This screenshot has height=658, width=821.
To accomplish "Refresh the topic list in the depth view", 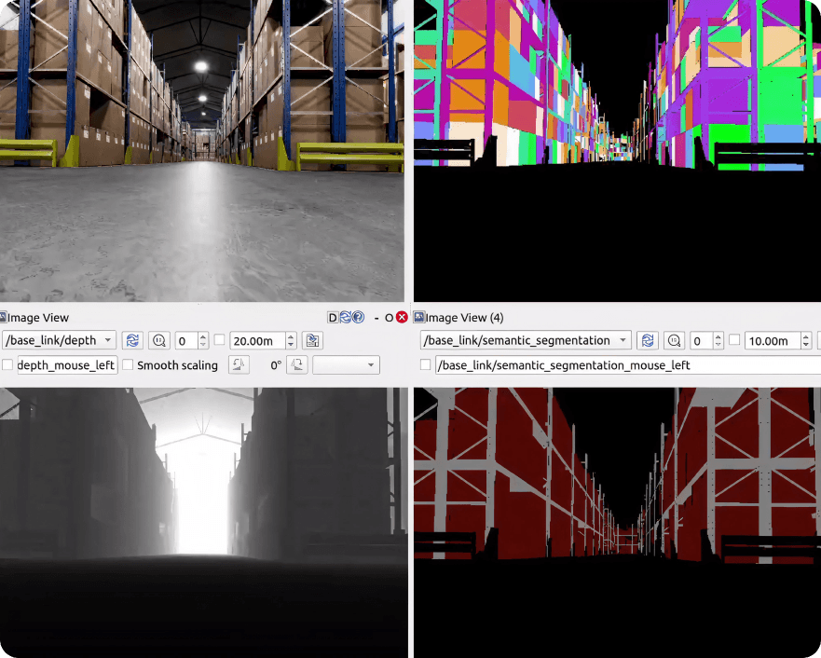I will point(132,340).
